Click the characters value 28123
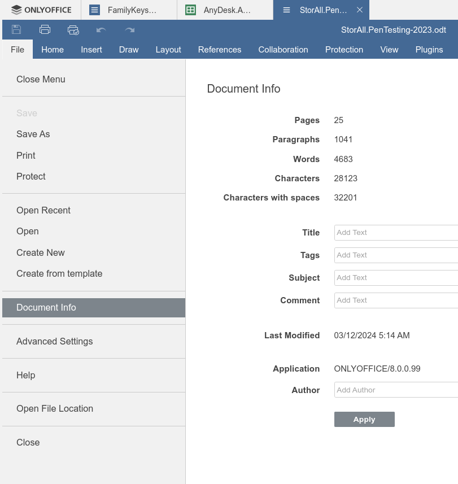Image resolution: width=458 pixels, height=484 pixels. (346, 178)
